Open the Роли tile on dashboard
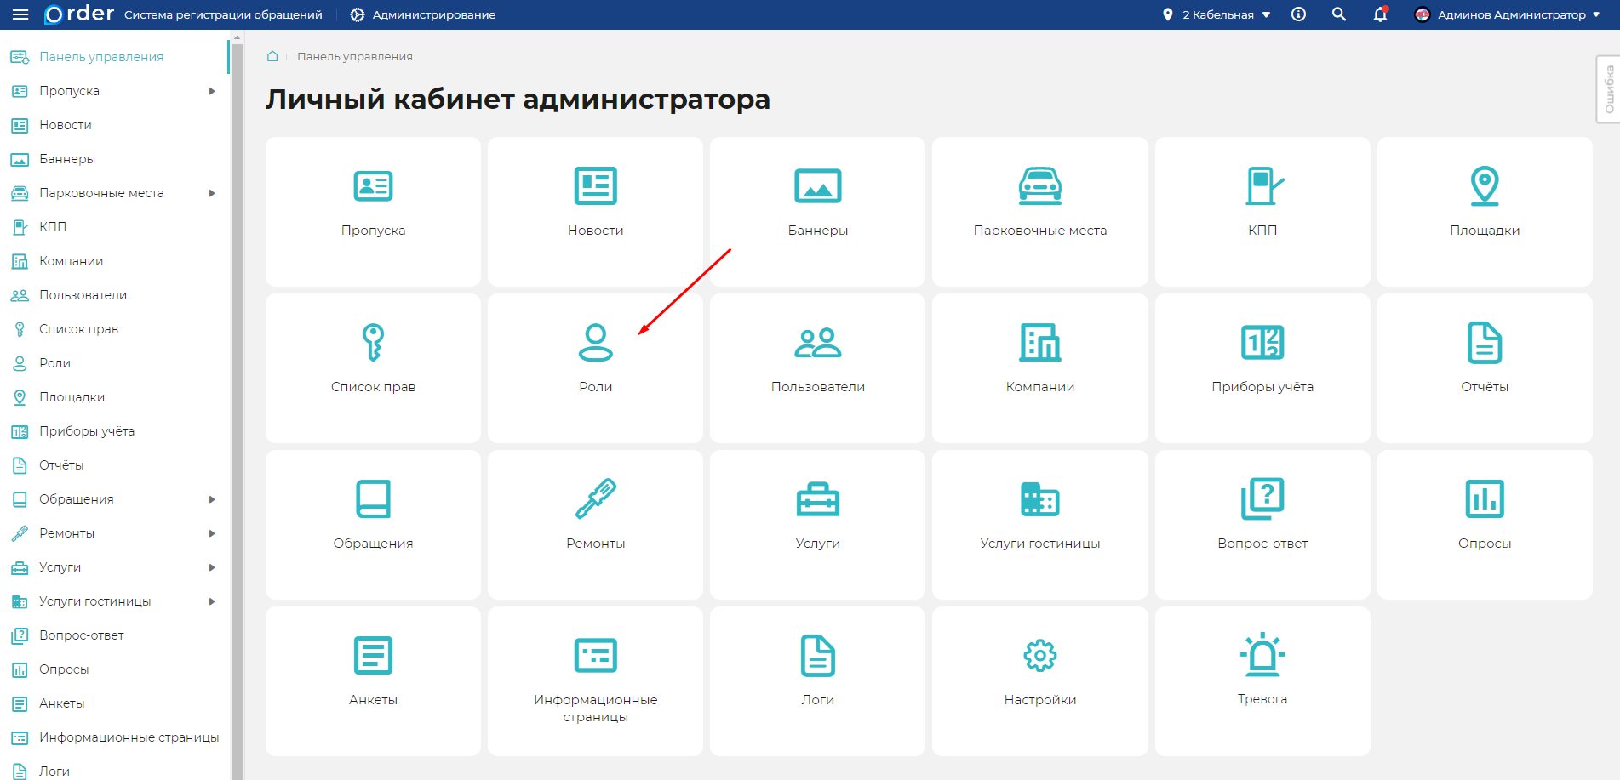Screen dimensions: 1620x780 (595, 367)
